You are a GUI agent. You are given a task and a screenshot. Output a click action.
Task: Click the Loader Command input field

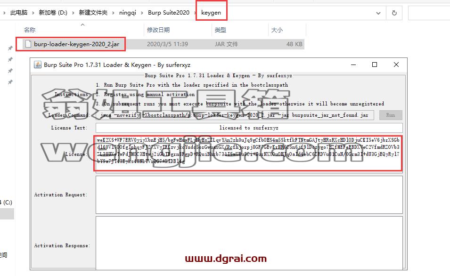pyautogui.click(x=235, y=115)
